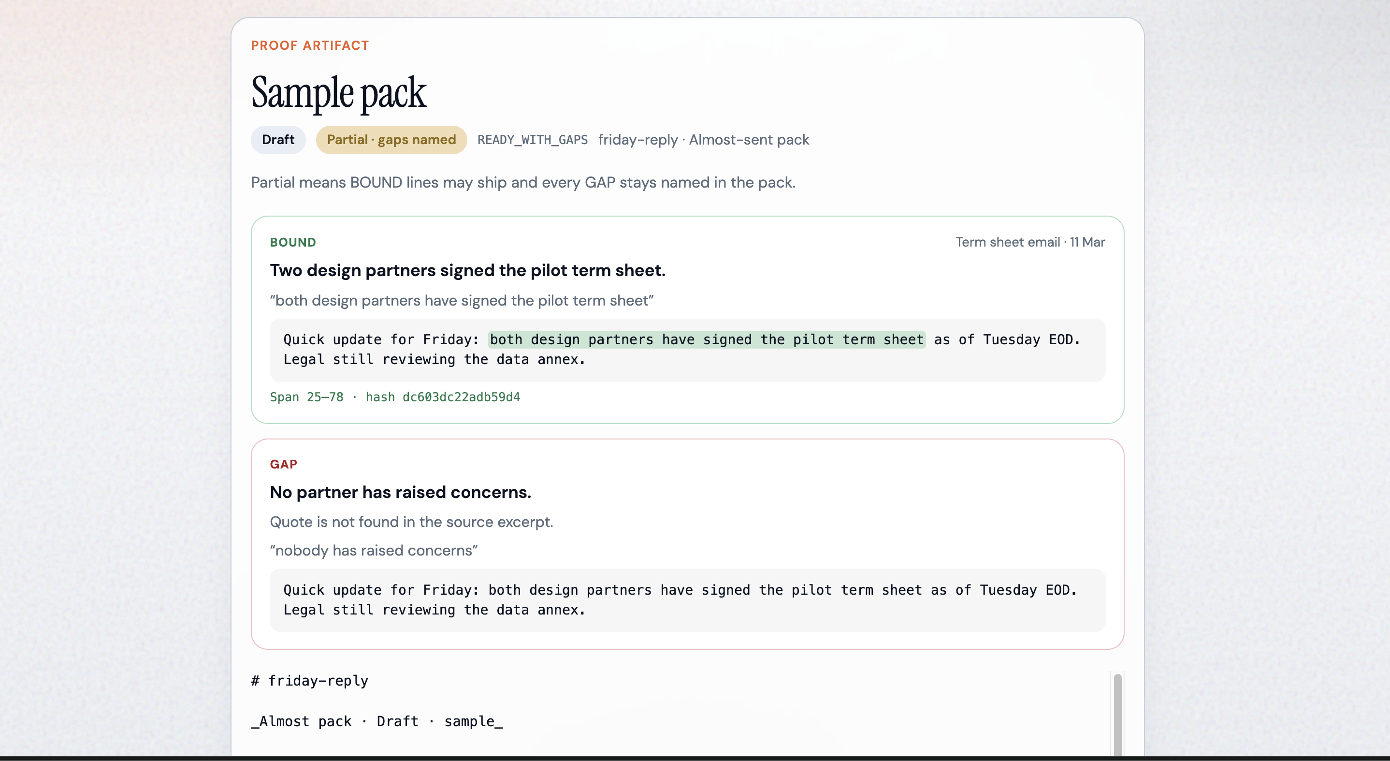Viewport: 1390px width, 761px height.
Task: Click the markdown preview vertical scrollbar
Action: point(1117,715)
